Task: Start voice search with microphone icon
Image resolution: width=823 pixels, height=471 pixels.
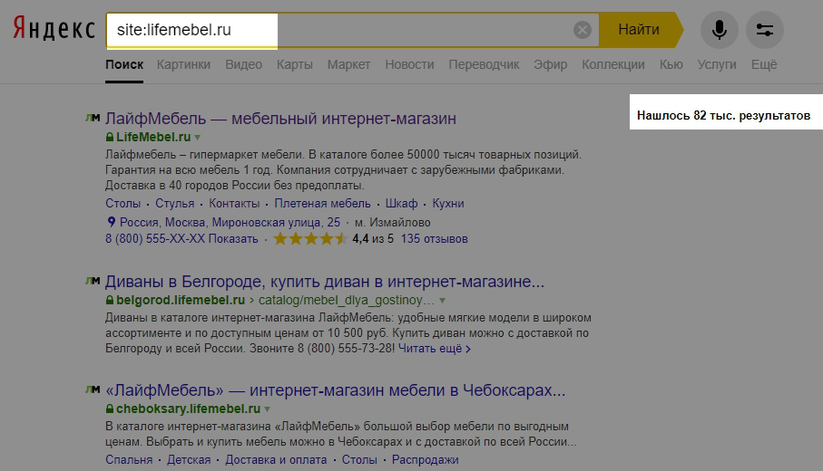Action: tap(719, 30)
